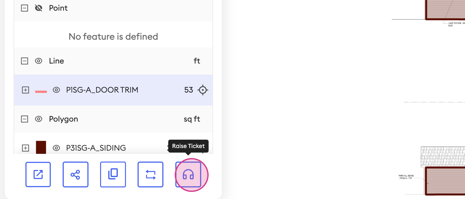Toggle Polygon group visibility eye

click(x=39, y=119)
